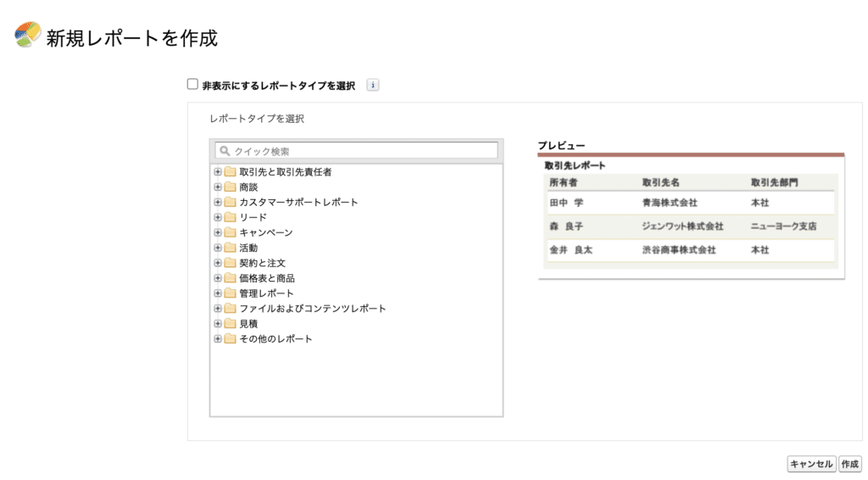Select the リード folder icon

[231, 218]
